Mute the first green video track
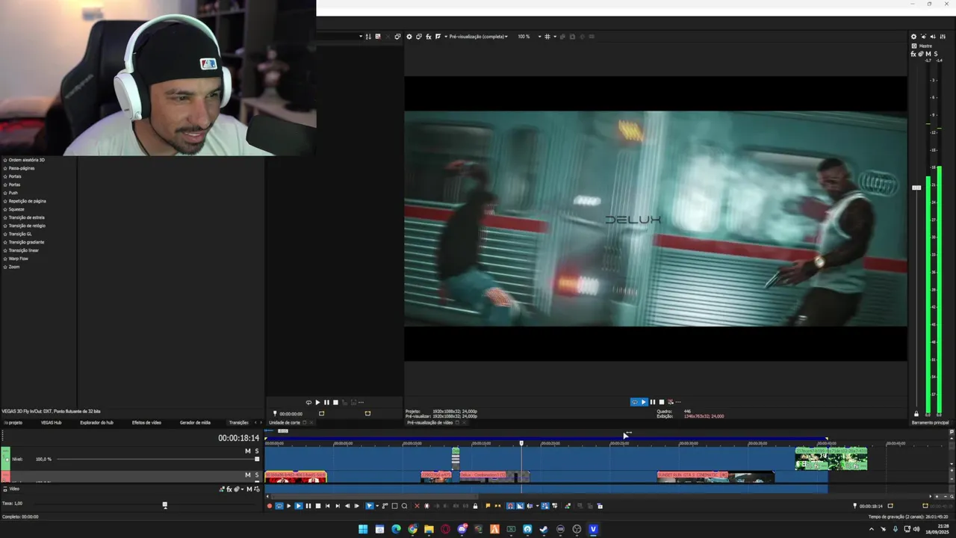The image size is (956, 538). click(x=248, y=451)
